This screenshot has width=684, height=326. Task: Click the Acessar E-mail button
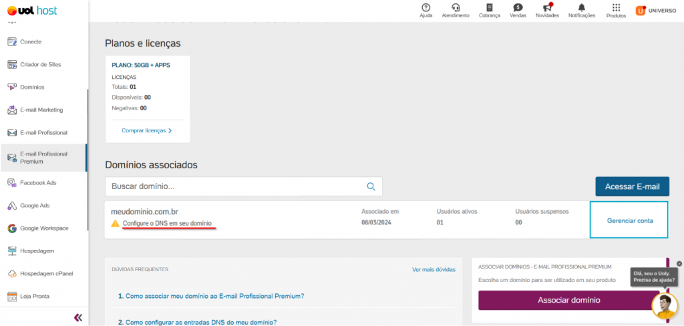(632, 186)
